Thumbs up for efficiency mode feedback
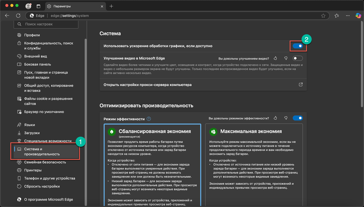The width and height of the screenshot is (364, 207). pyautogui.click(x=275, y=118)
